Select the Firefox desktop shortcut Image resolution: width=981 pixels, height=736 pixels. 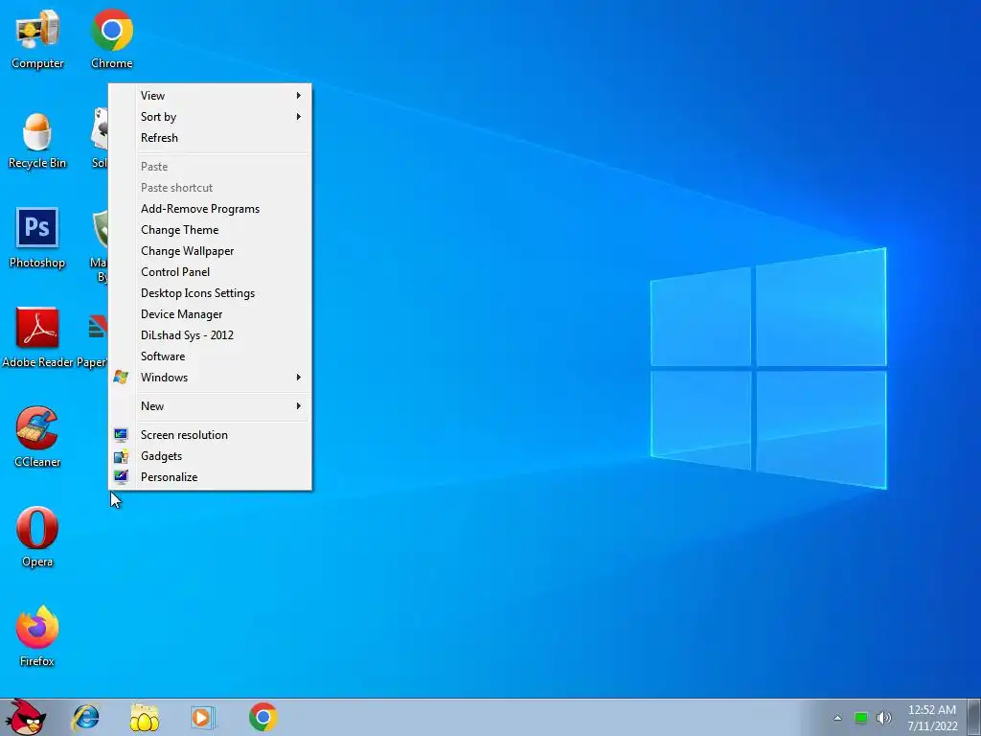pyautogui.click(x=37, y=636)
